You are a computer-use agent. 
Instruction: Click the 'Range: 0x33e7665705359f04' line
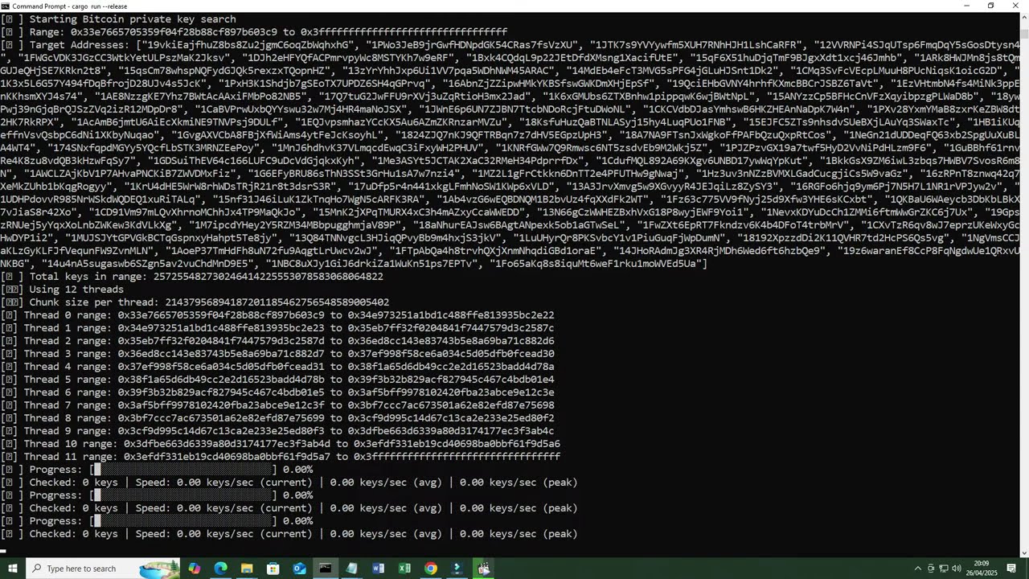coord(254,32)
